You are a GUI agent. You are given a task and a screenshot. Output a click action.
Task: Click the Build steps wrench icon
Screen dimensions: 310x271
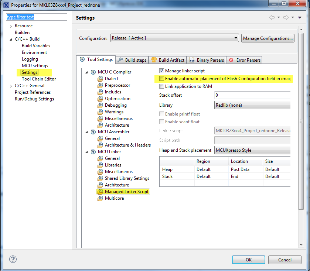pos(120,60)
